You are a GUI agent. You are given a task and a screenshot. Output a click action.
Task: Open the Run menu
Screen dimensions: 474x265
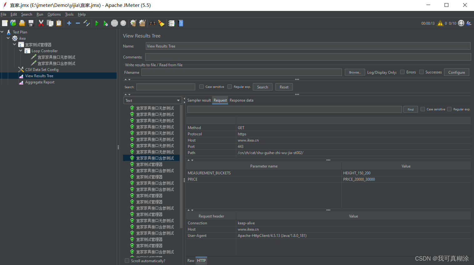(40, 14)
